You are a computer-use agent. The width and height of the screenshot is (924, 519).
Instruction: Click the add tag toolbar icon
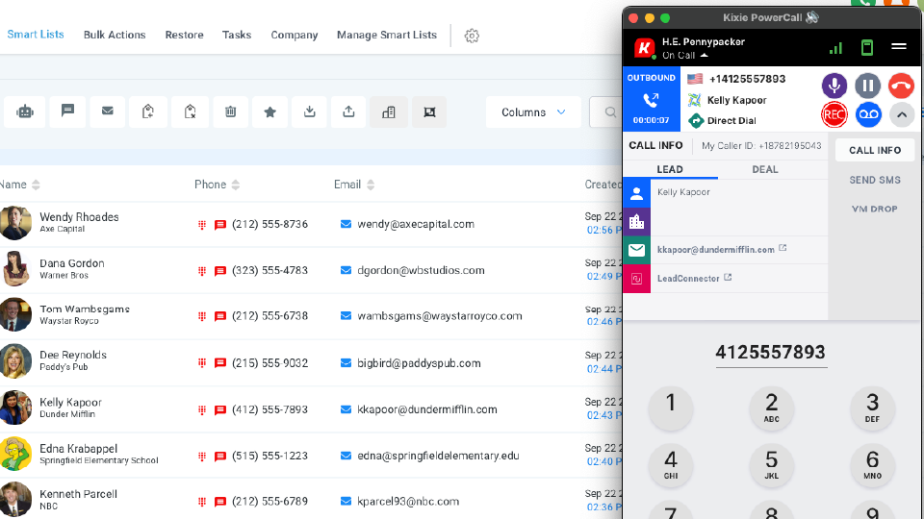(x=148, y=111)
